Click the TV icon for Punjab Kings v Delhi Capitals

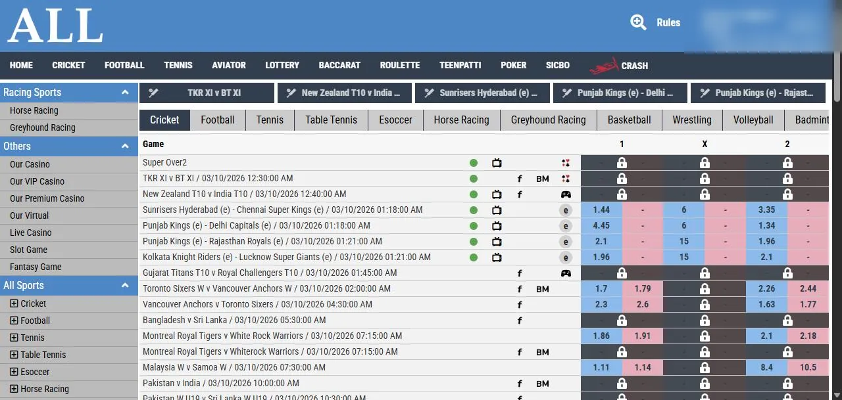[497, 226]
